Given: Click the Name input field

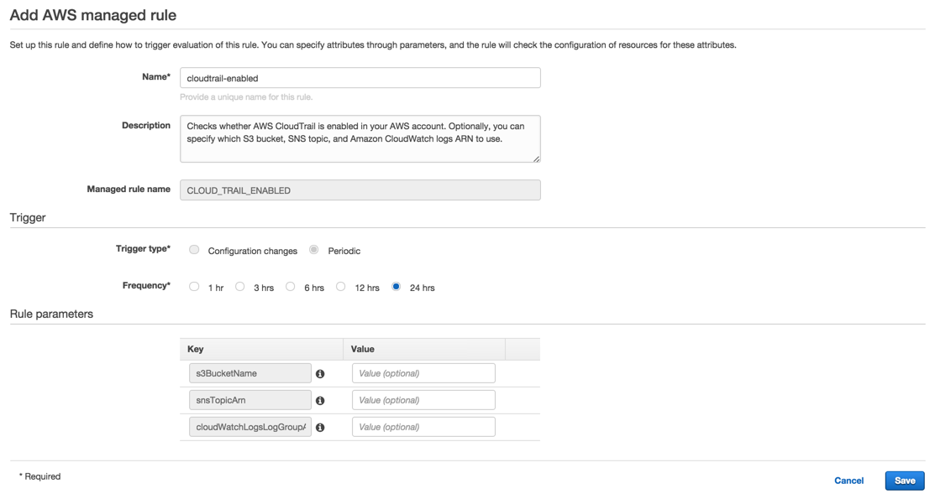Looking at the screenshot, I should click(360, 77).
